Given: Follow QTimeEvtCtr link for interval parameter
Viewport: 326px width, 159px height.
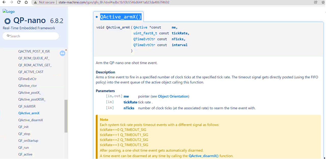Looking at the screenshot, I should (x=144, y=45).
